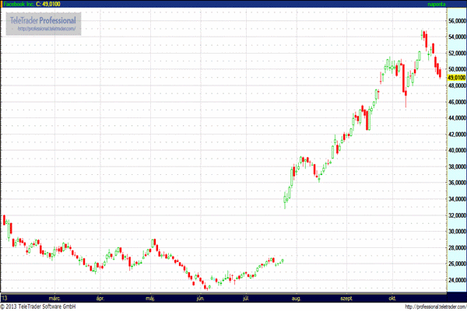Click the 2013 TeleTrader Software GmbH copyright
The image size is (467, 311).
[x=38, y=306]
